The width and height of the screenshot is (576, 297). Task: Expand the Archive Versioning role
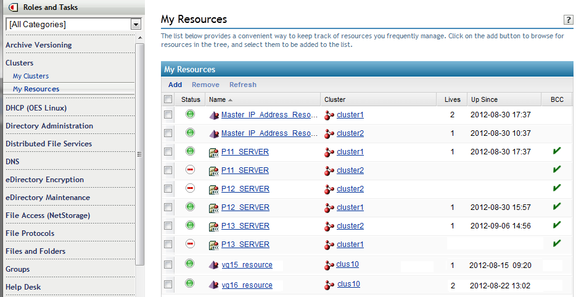[x=39, y=45]
